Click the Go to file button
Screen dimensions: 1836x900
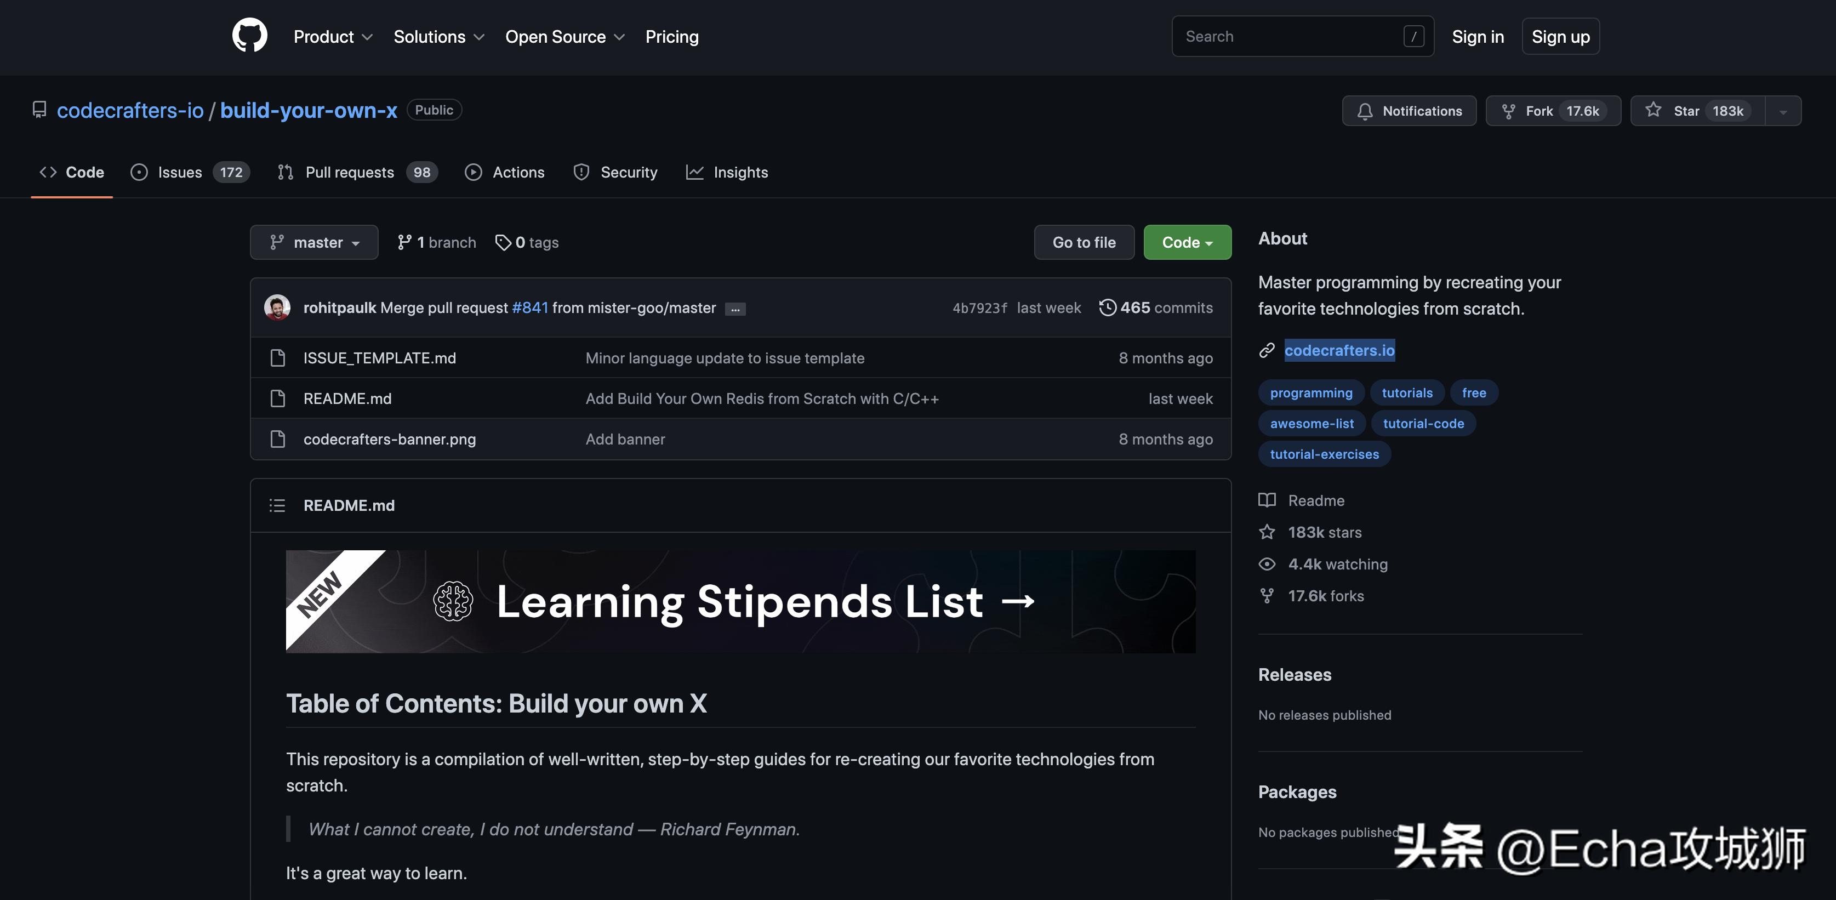pos(1084,242)
